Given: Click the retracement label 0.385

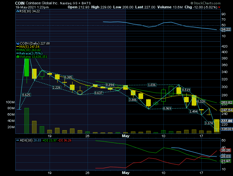Looking at the screenshot, I should [68, 77].
